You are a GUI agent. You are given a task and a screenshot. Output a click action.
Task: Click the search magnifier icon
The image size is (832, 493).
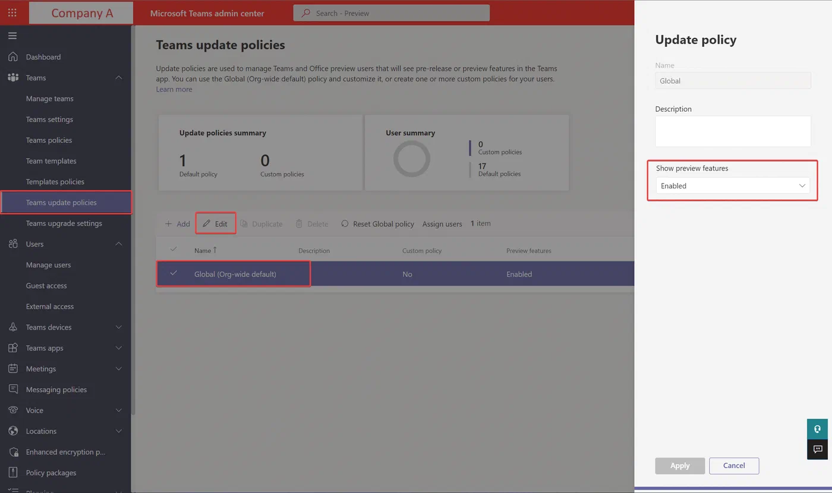306,13
